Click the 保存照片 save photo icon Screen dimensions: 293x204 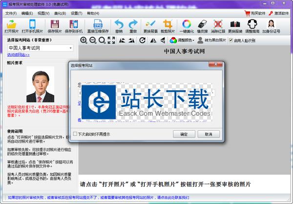[x=55, y=24]
